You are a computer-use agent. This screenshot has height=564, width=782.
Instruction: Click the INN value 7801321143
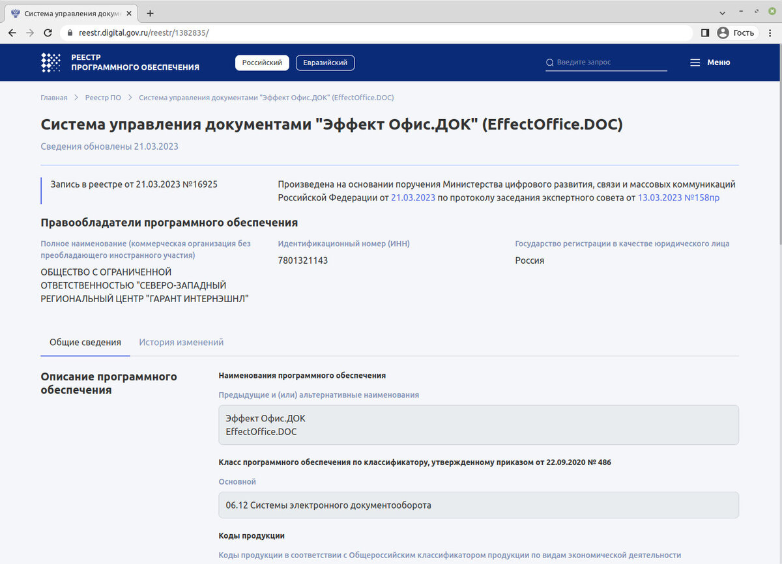point(303,261)
